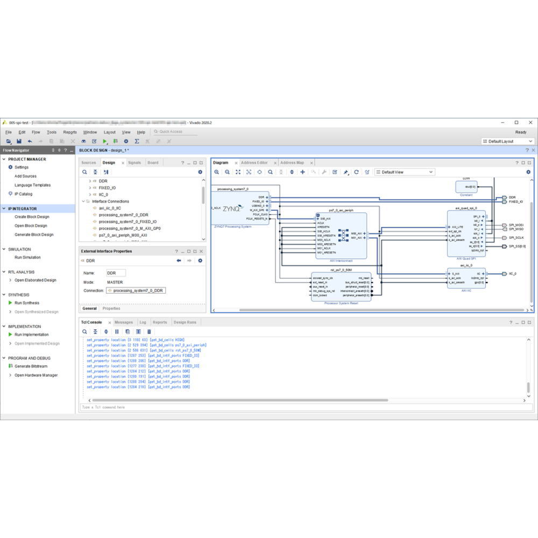Select processing_system7_0_FIXED_IO in Design tree
Screen dimensions: 538x538
click(128, 222)
